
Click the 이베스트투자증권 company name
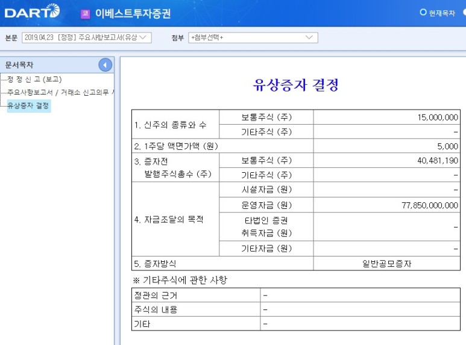pyautogui.click(x=133, y=14)
